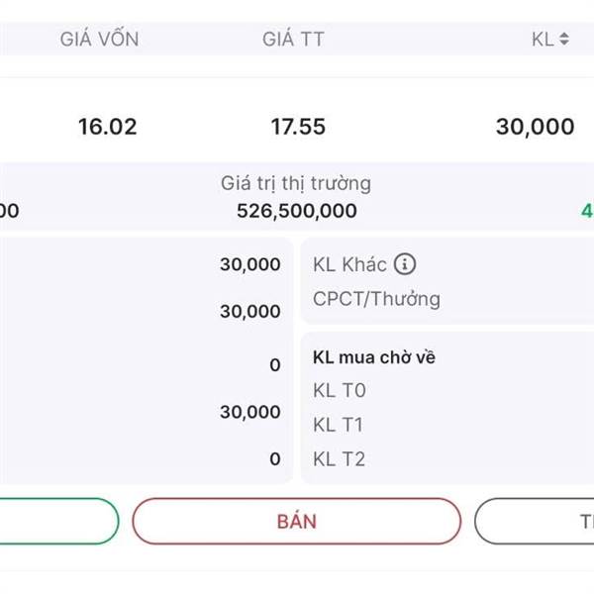
Task: Select the KL column header label
Action: 543,39
